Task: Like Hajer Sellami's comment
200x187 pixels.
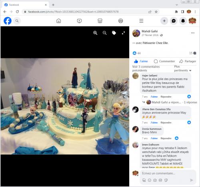Action: point(154,97)
